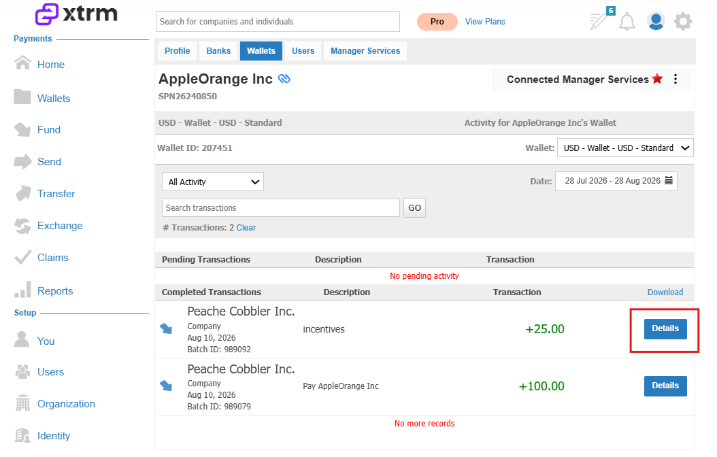Click the Organization building icon
This screenshot has width=717, height=457.
22,403
